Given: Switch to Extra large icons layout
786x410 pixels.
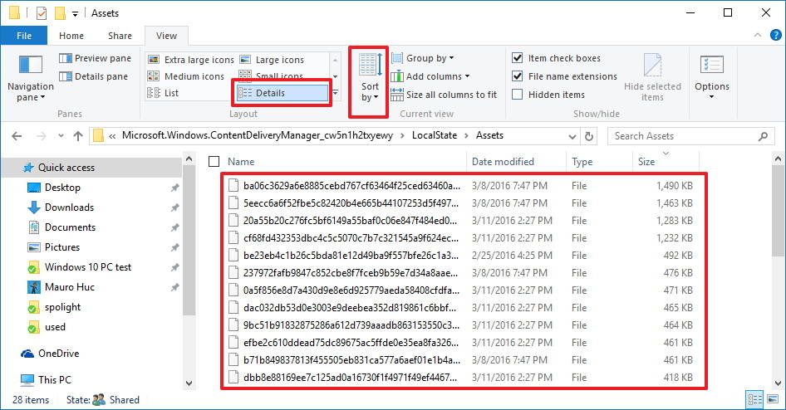Looking at the screenshot, I should coord(190,60).
